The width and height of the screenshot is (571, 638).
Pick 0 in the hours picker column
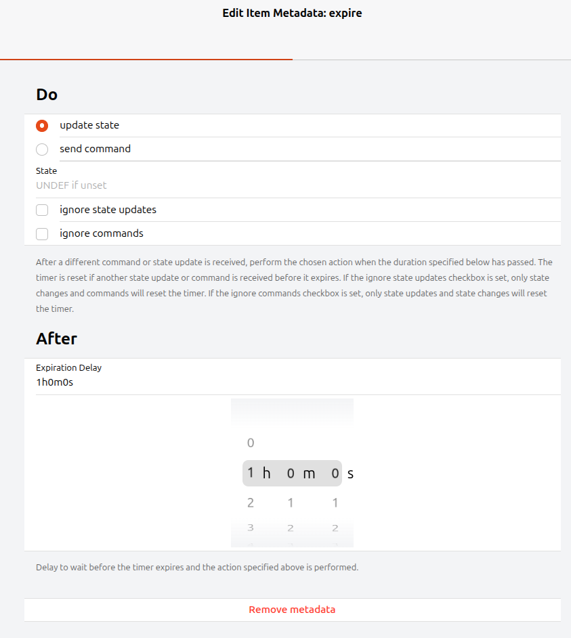[251, 443]
